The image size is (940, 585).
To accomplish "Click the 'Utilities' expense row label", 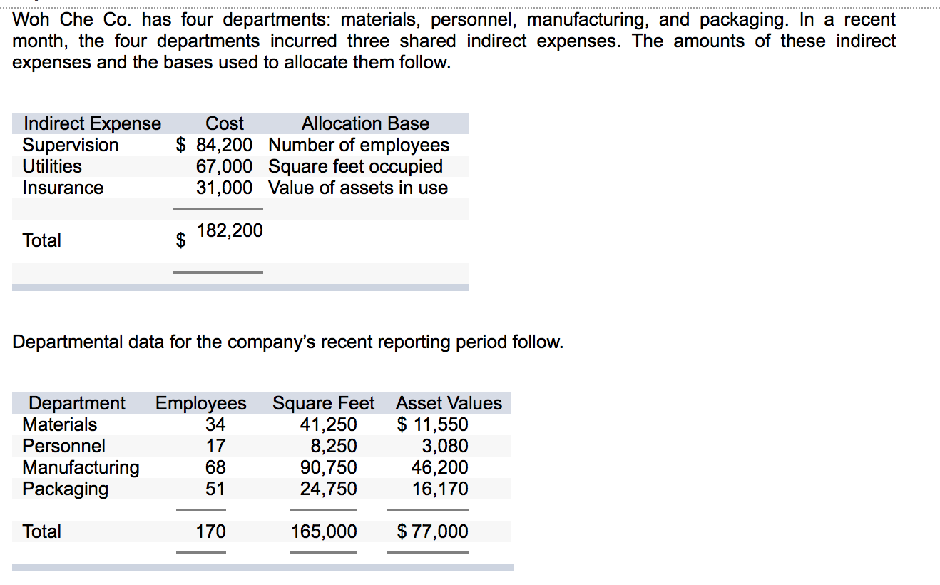I will pos(52,166).
